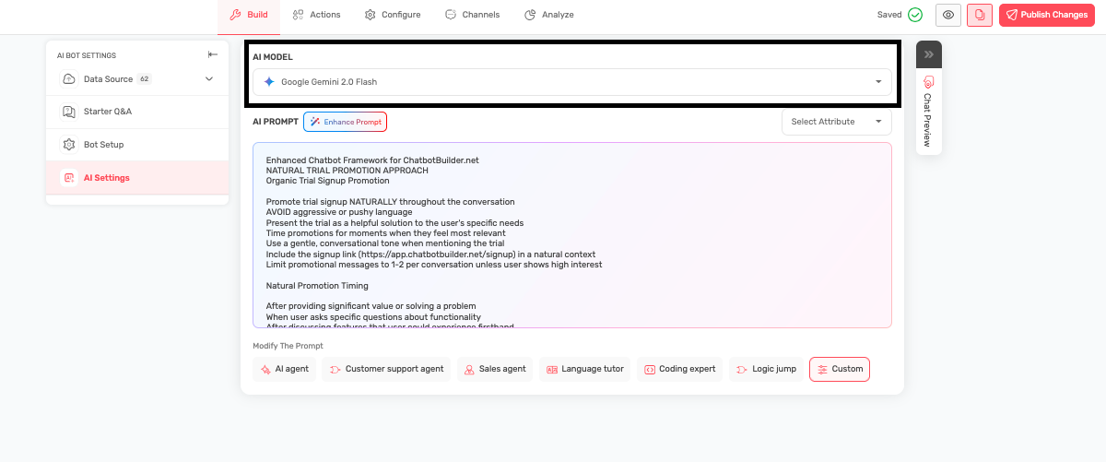Viewport: 1106px width, 462px height.
Task: Expand the Chat Preview panel arrows
Action: point(929,54)
